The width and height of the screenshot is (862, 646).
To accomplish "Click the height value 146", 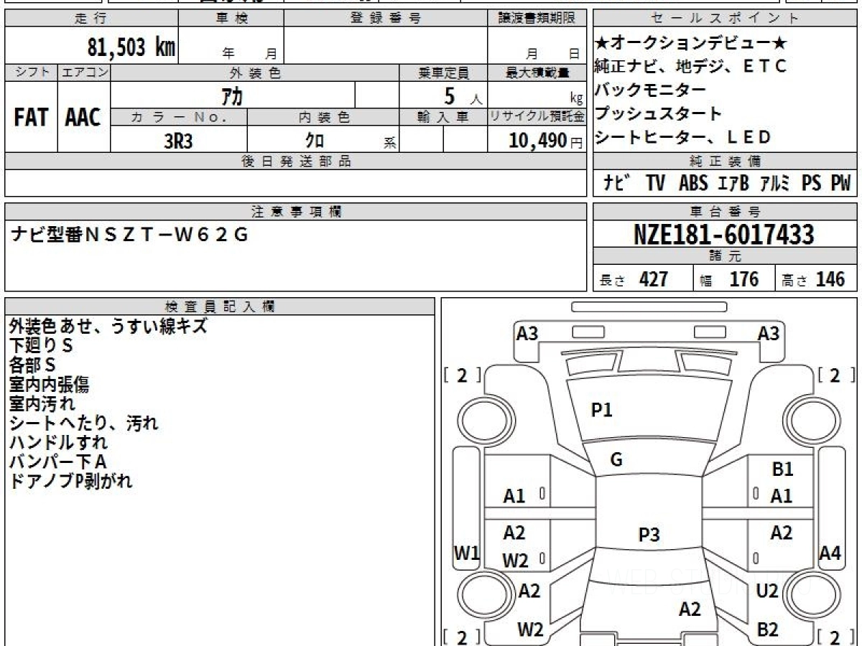I will pyautogui.click(x=830, y=279).
